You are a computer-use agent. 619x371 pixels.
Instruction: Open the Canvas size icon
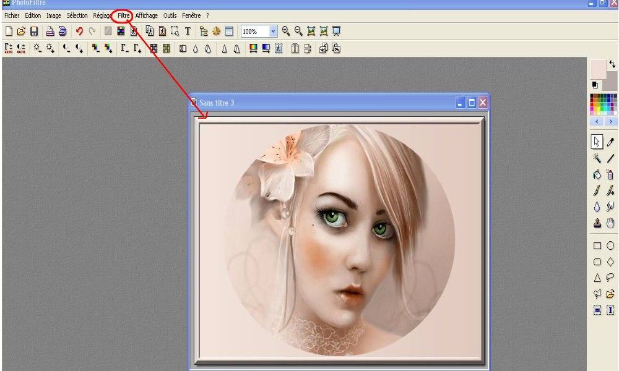pos(162,31)
